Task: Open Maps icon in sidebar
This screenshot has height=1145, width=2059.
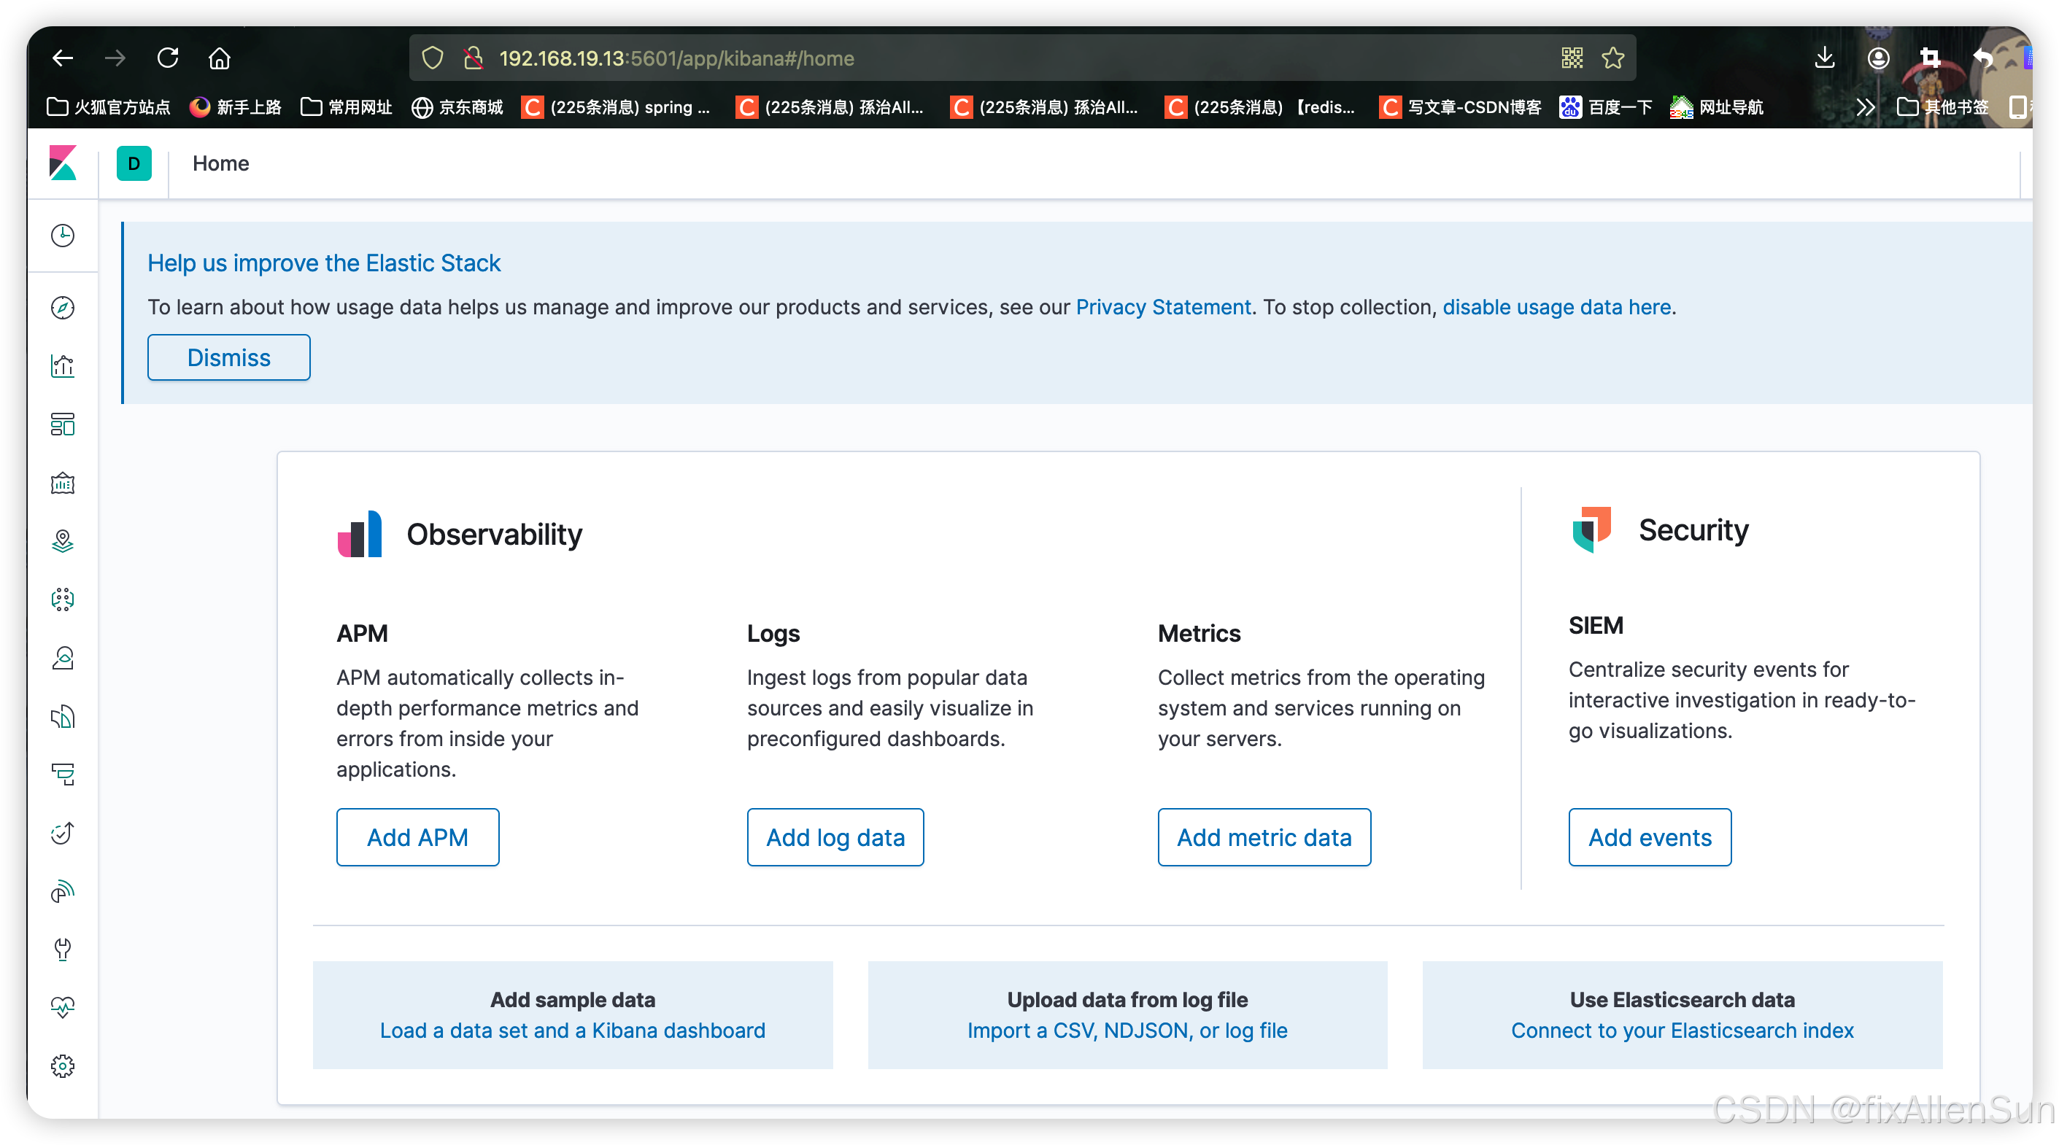Action: (62, 541)
